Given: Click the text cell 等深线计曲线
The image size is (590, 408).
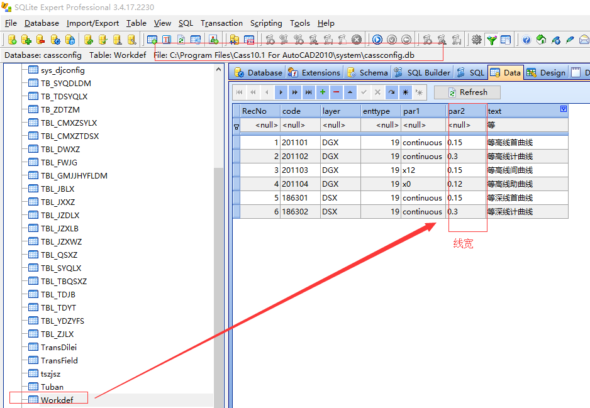Looking at the screenshot, I should click(527, 211).
